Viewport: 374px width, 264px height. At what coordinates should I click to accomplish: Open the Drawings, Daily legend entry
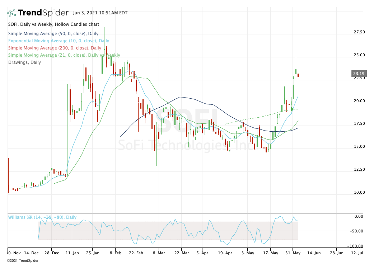(x=24, y=62)
